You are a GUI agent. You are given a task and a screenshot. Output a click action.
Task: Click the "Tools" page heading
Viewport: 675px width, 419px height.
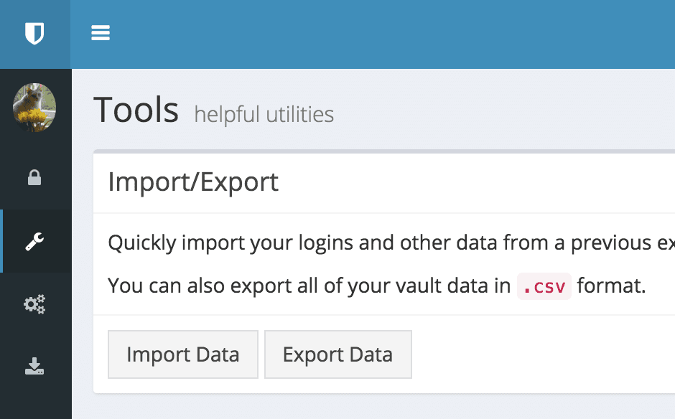pos(136,110)
